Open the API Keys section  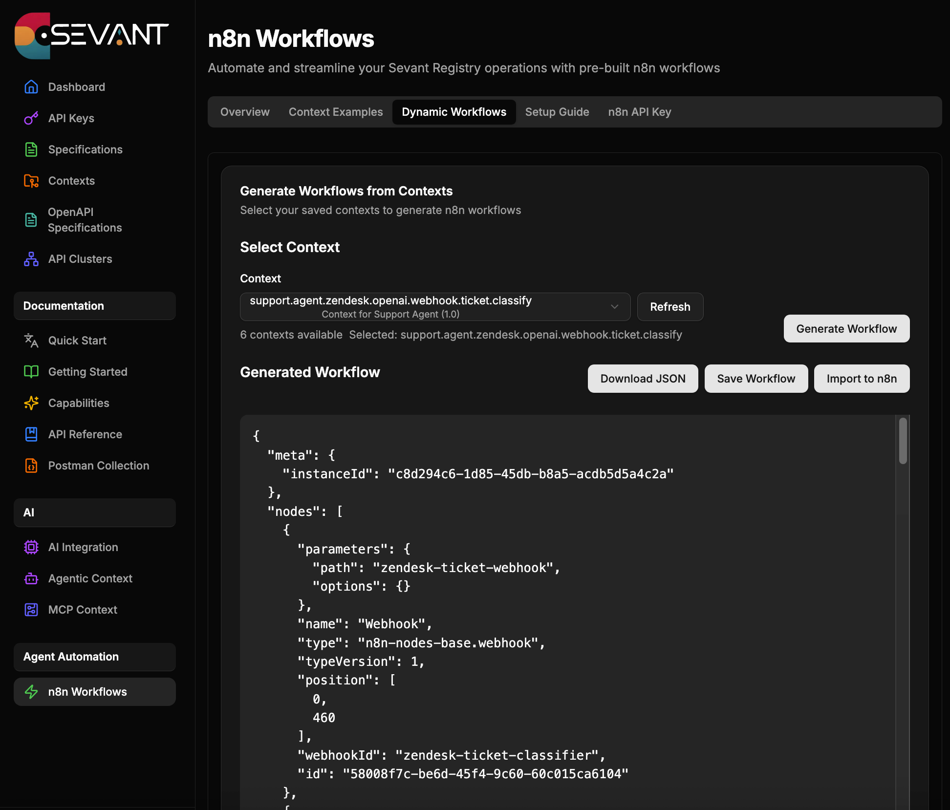[x=71, y=118]
